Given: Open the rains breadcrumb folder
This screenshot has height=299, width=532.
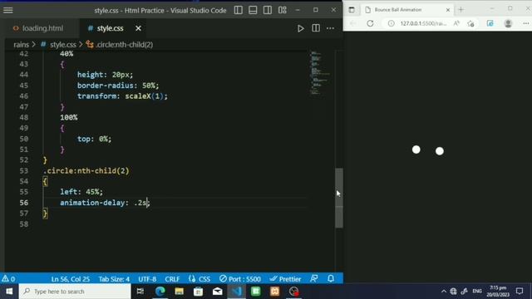Looking at the screenshot, I should tap(21, 44).
